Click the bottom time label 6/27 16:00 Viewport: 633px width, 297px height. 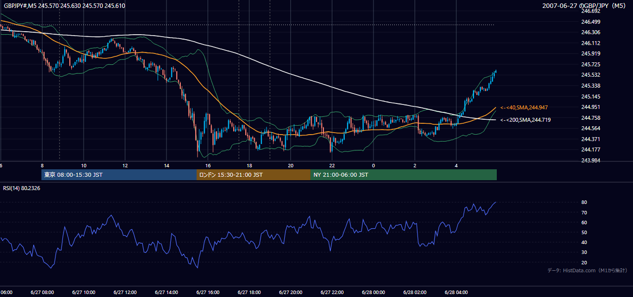click(x=208, y=293)
